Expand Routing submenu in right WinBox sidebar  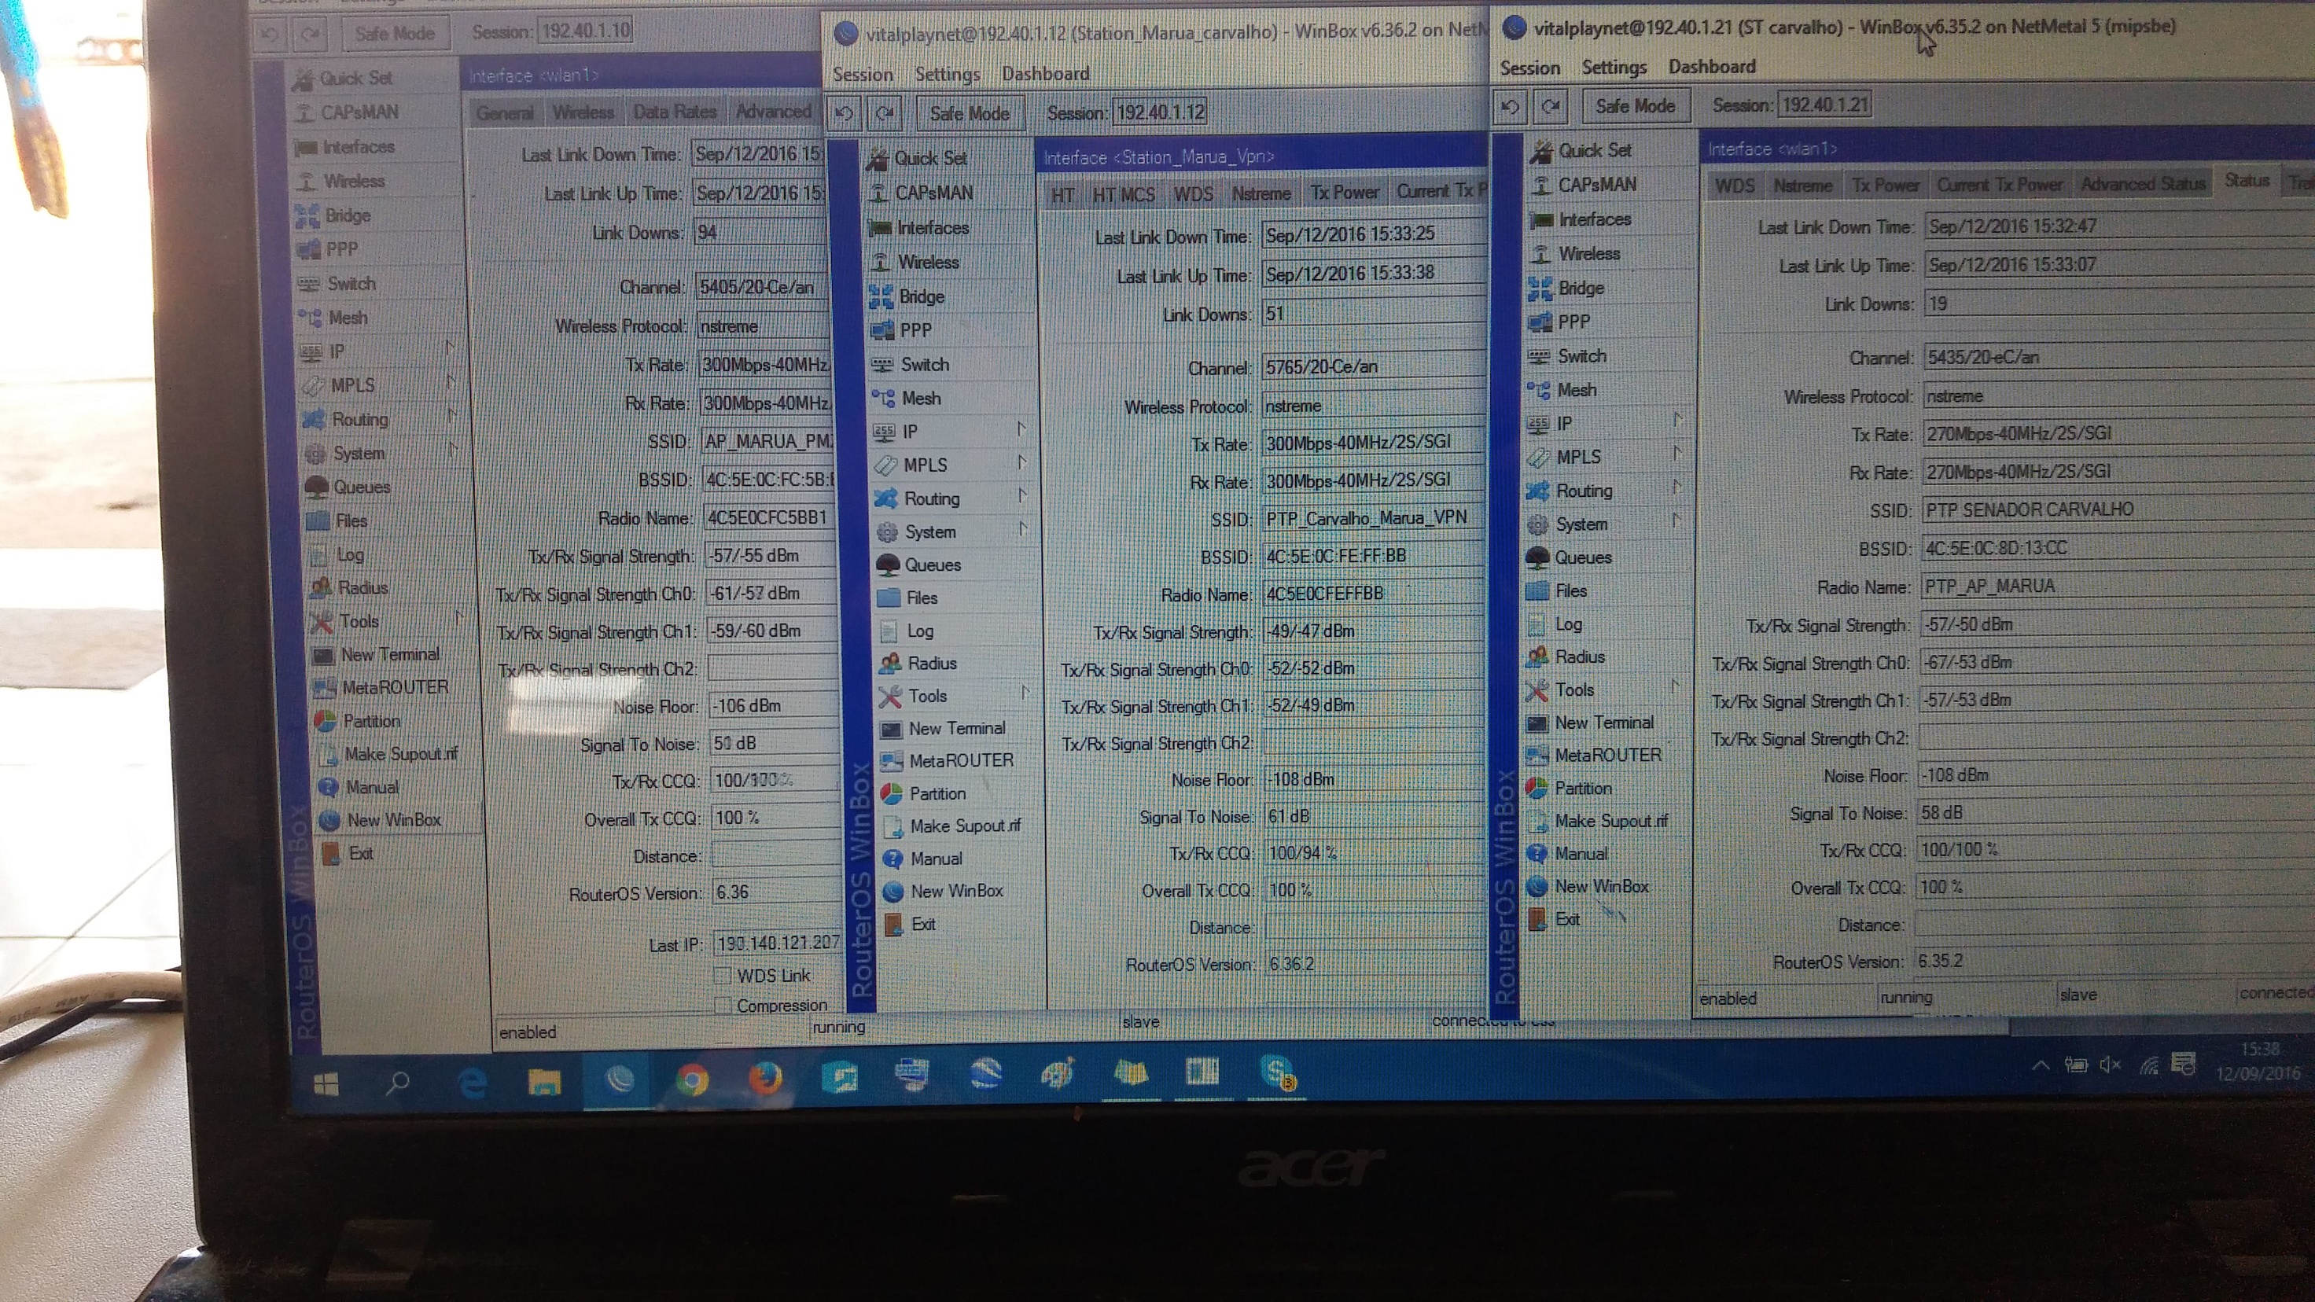point(1676,488)
